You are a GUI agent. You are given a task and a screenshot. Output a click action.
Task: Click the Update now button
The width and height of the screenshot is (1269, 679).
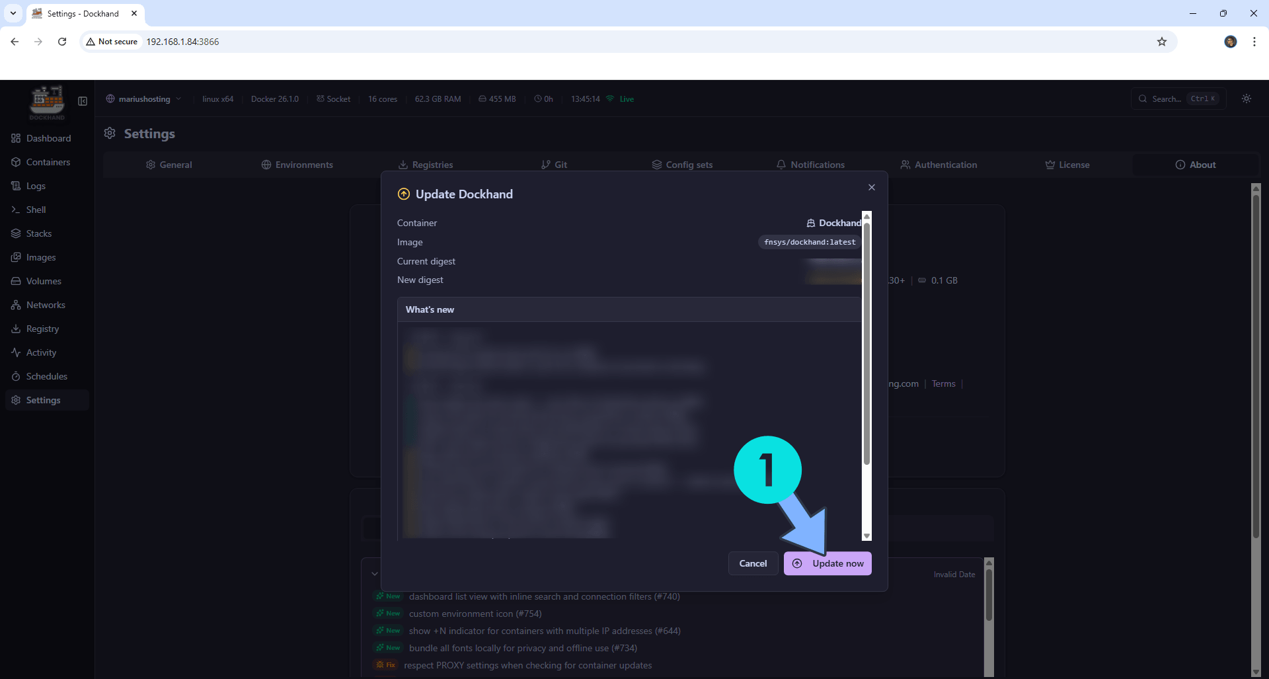[828, 563]
